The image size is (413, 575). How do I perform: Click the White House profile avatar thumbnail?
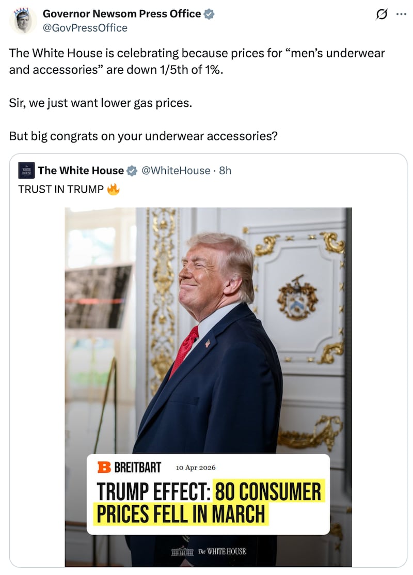pos(26,170)
